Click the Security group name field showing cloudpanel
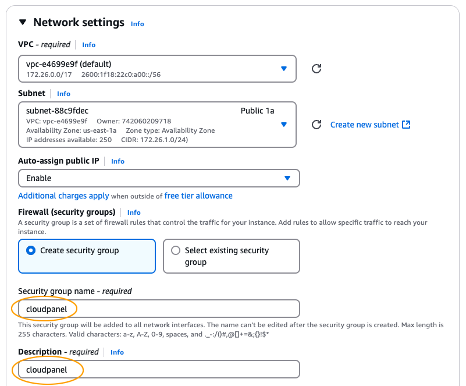This screenshot has width=466, height=386. (x=157, y=309)
